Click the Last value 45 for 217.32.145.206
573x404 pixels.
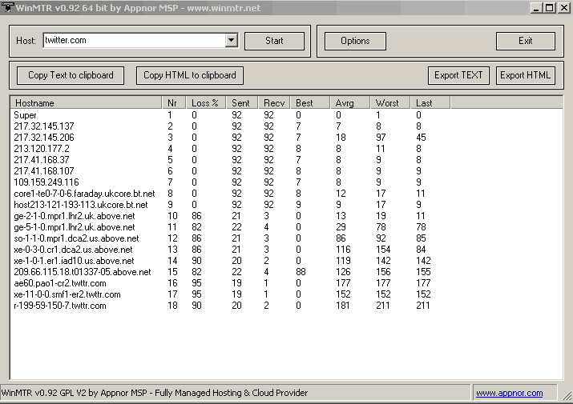421,138
